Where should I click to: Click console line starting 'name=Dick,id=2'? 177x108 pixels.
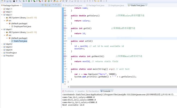pos(79,100)
